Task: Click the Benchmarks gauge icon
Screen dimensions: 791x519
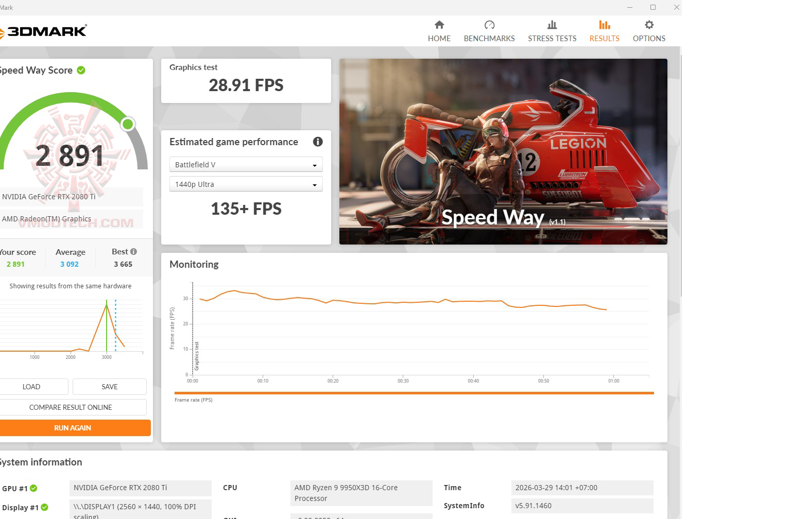Action: pos(489,25)
